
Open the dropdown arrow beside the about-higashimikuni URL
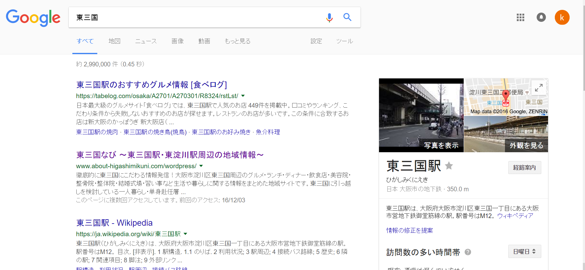point(201,166)
